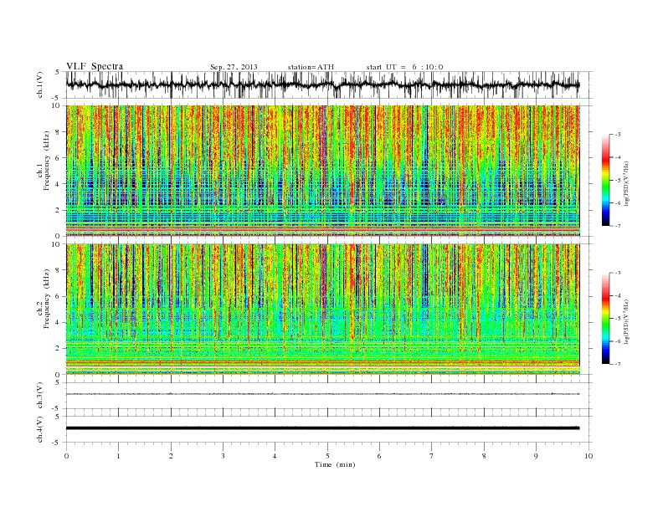The image size is (663, 512).
Task: Click the "-5" tick on the ch.2 colorbar
Action: [x=618, y=319]
